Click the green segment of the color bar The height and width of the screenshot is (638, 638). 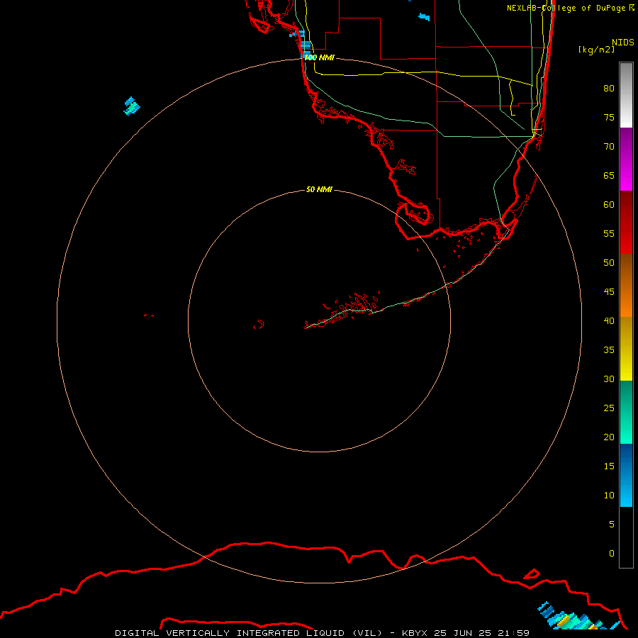(x=626, y=412)
